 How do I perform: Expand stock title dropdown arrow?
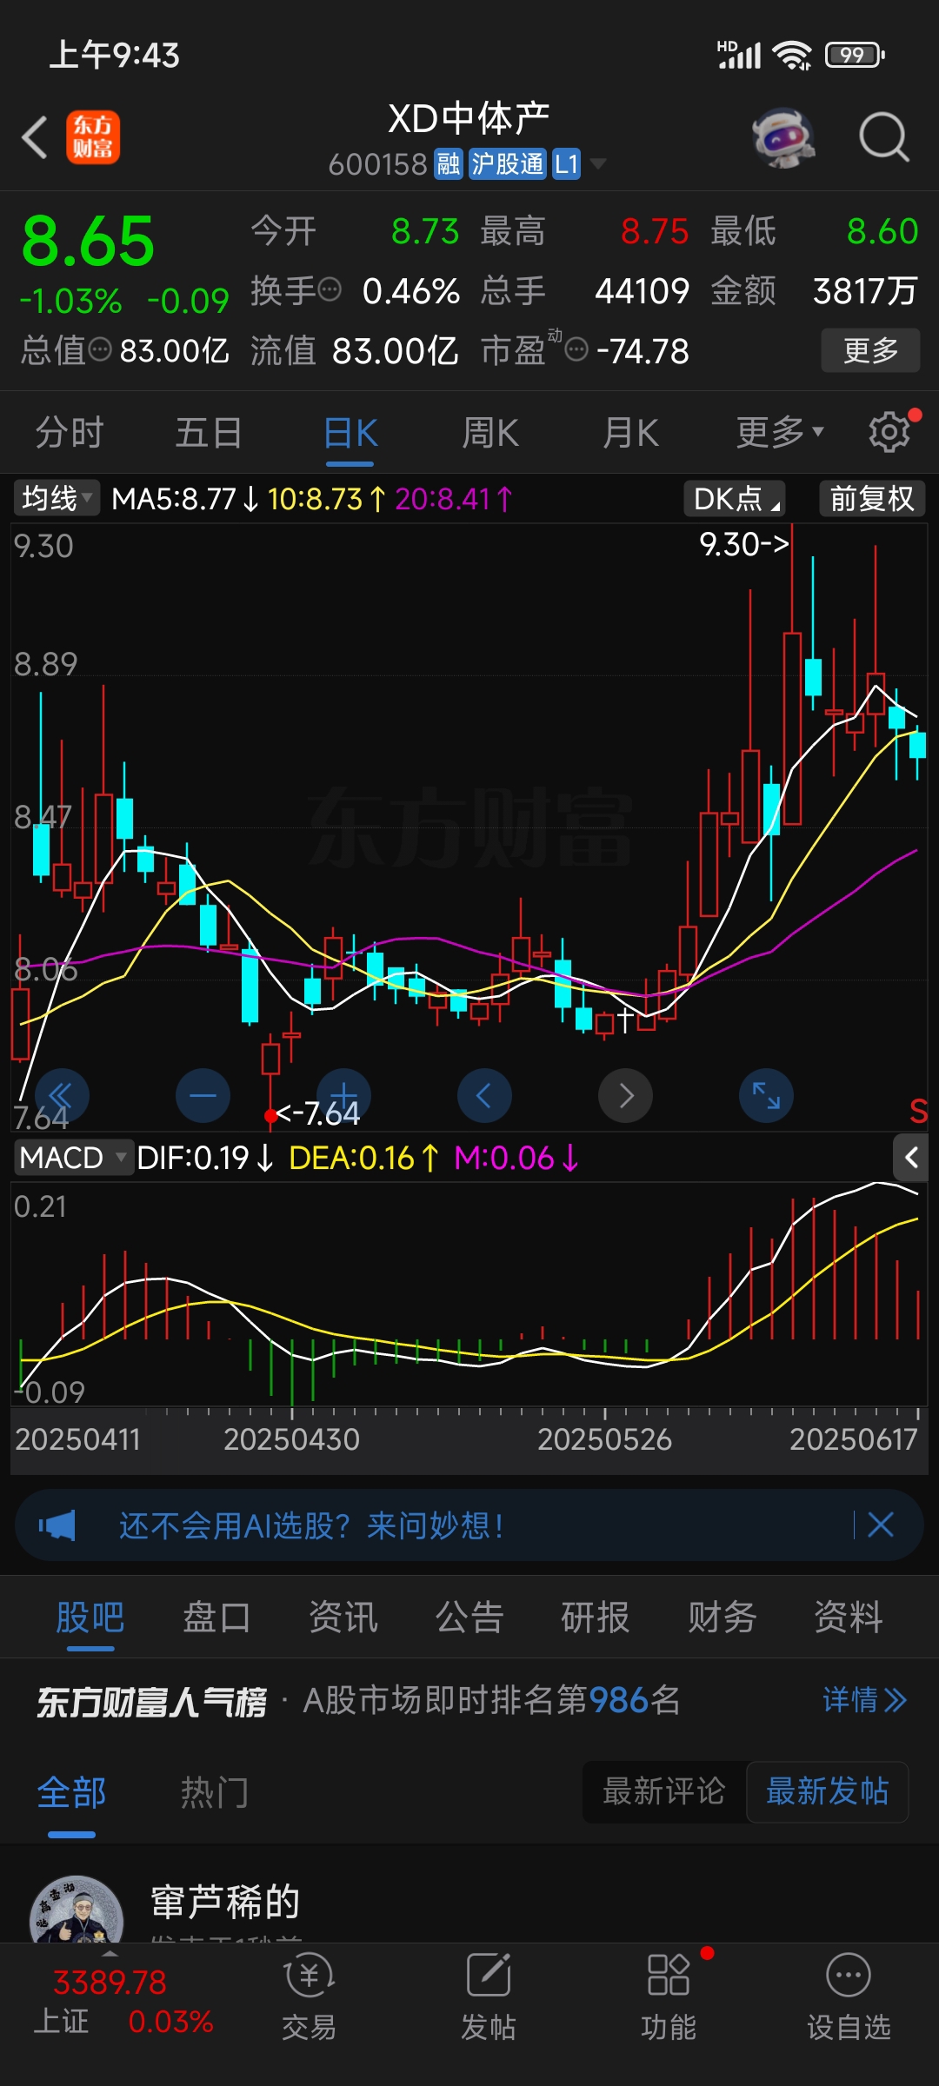pos(598,163)
